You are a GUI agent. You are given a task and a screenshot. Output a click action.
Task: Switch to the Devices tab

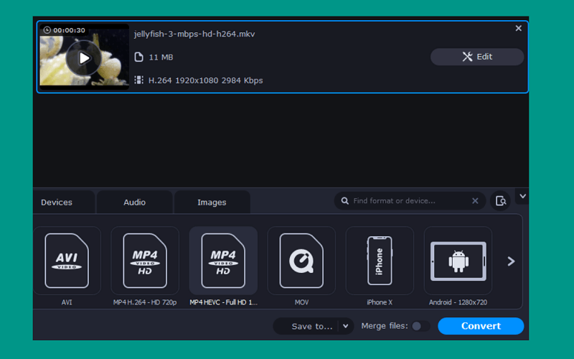click(63, 202)
